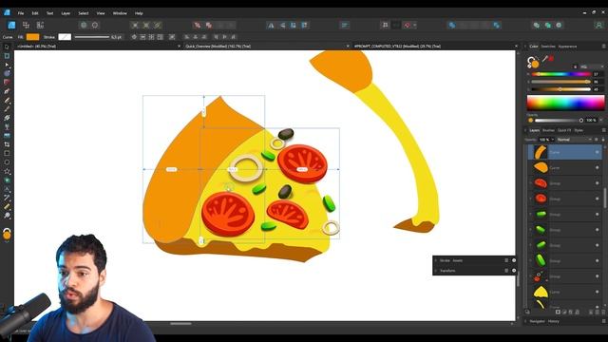This screenshot has height=342, width=608.
Task: Select the Place Image tool
Action: (7, 136)
